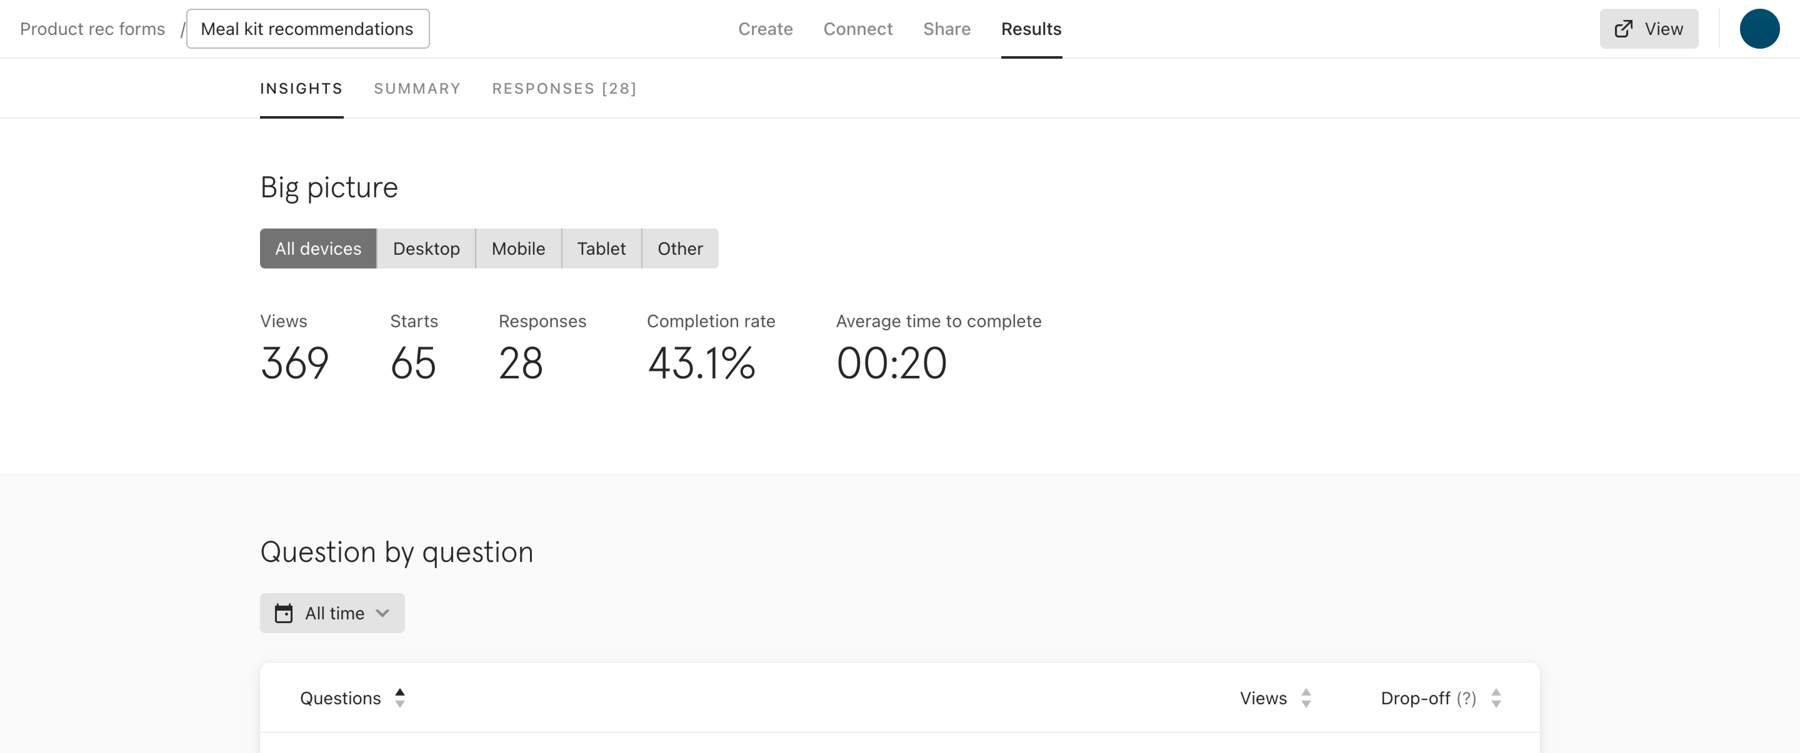Go to Product rec forms workspace

(x=92, y=29)
